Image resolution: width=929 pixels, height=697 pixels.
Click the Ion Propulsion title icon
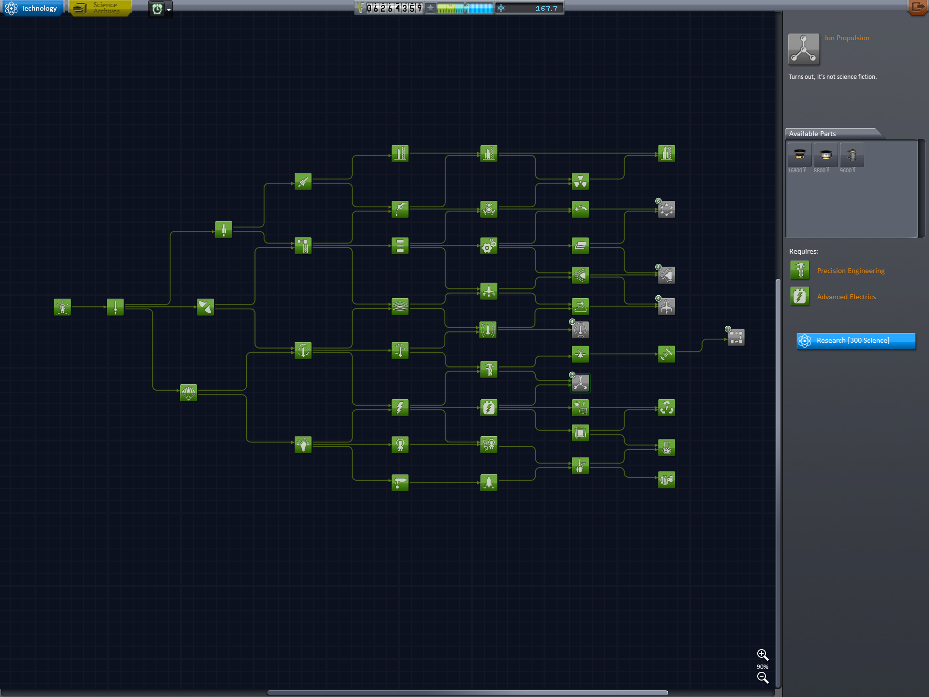tap(804, 49)
